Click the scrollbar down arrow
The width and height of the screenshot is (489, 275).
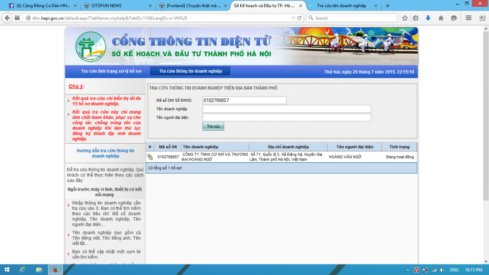pyautogui.click(x=486, y=261)
